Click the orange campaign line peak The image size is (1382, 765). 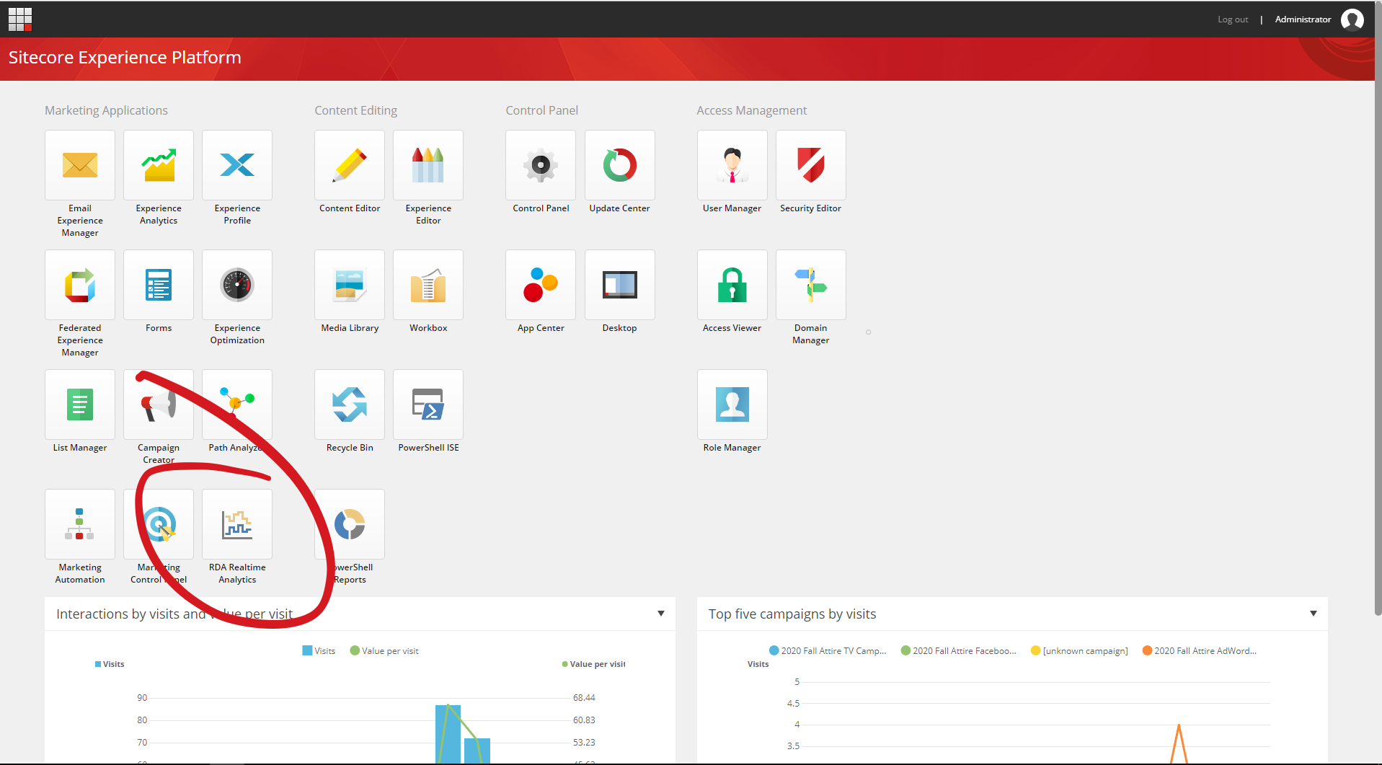1179,727
